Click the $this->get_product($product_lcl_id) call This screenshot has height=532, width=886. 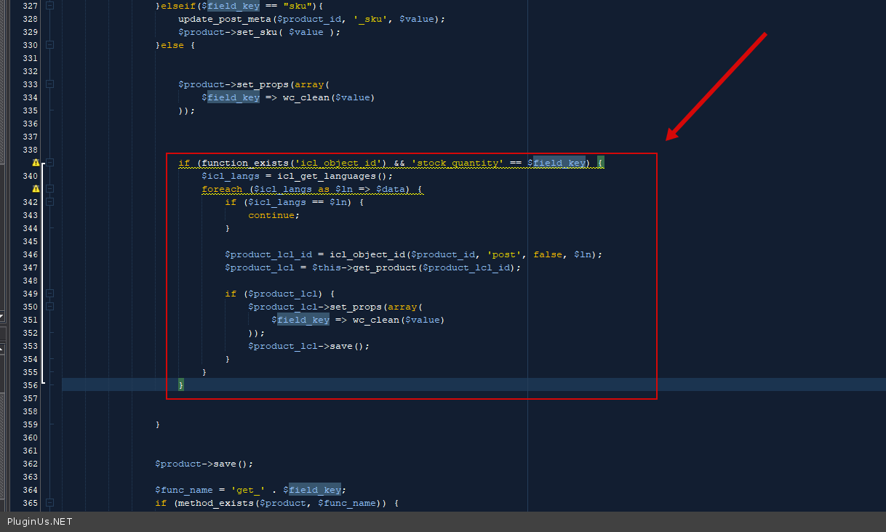(416, 267)
